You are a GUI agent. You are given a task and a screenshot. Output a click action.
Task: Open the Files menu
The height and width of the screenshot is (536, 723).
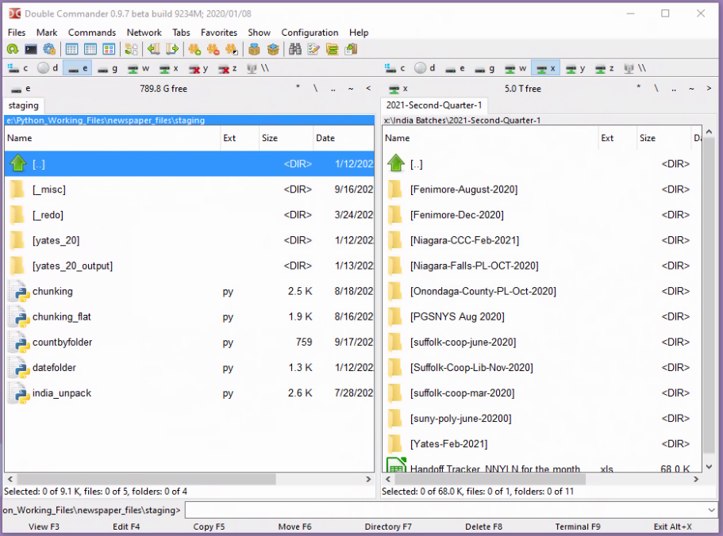point(17,33)
